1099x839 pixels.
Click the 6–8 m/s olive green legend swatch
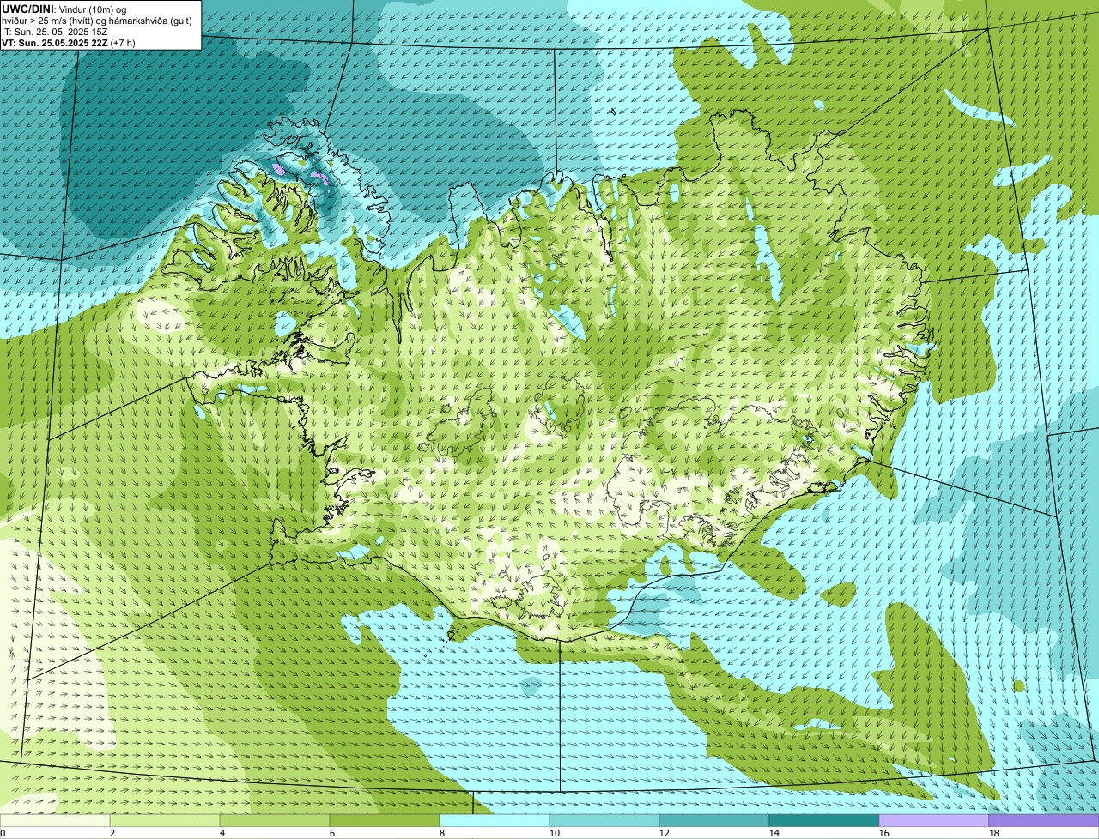[x=385, y=820]
